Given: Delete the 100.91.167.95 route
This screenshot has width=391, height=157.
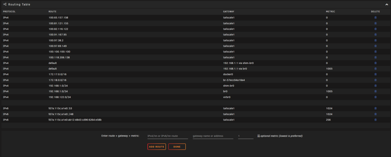Looking at the screenshot, I should pyautogui.click(x=375, y=35).
